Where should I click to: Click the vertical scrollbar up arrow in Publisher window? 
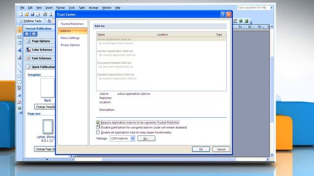(272, 27)
